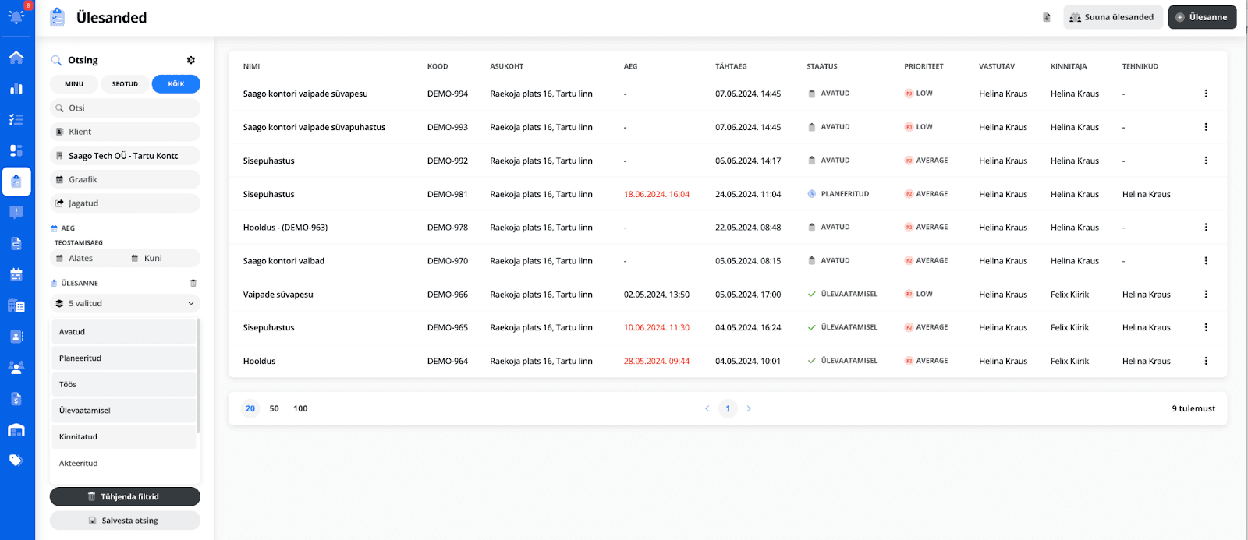This screenshot has width=1248, height=540.
Task: Go to home in the sidebar
Action: pyautogui.click(x=16, y=57)
